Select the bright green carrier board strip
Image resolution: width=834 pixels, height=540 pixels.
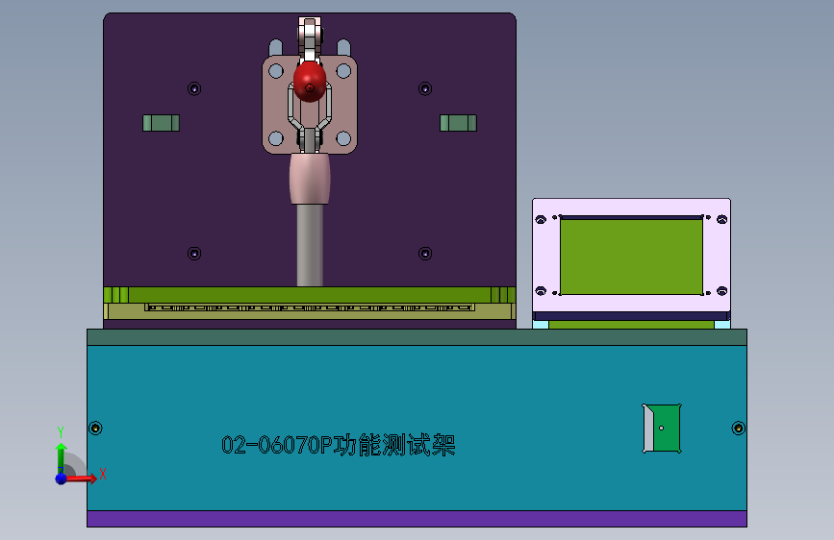click(x=310, y=294)
